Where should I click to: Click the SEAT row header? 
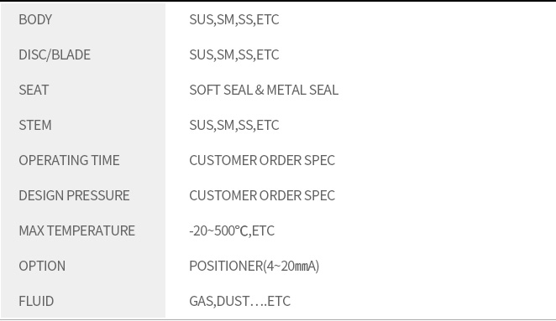point(34,90)
